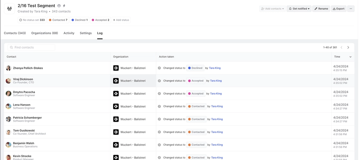This screenshot has width=360, height=160.
Task: Open contact Benjamin Walsh
Action: [24, 143]
